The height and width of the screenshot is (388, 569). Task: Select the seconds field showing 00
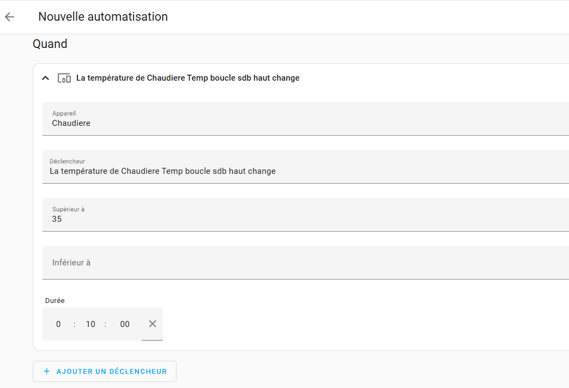coord(124,324)
